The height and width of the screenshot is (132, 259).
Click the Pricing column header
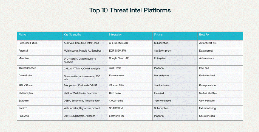(158, 35)
